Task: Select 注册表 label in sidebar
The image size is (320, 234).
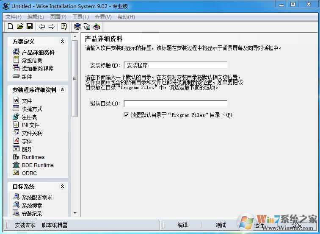Action: [x=29, y=117]
